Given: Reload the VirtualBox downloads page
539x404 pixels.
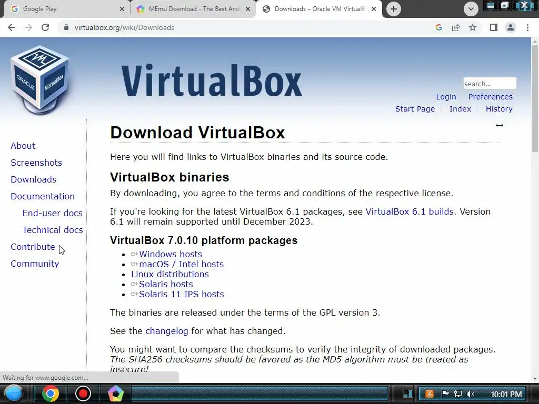Looking at the screenshot, I should coord(45,27).
